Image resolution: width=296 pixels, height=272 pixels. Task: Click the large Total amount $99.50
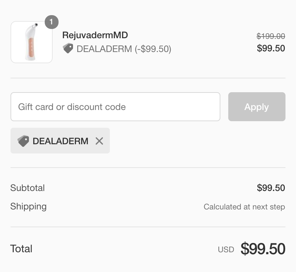click(x=263, y=249)
